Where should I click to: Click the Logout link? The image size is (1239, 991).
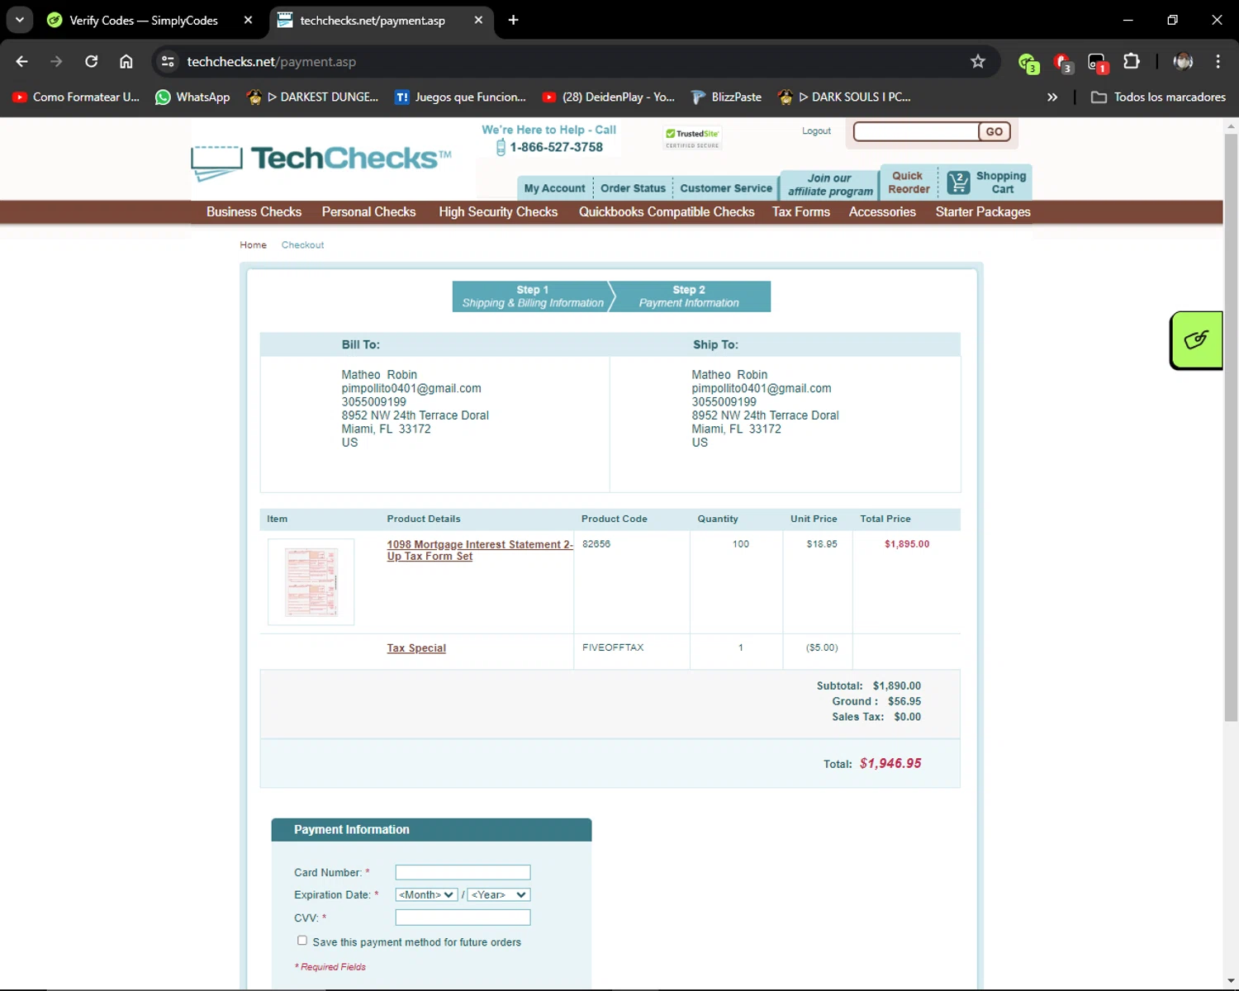coord(816,130)
